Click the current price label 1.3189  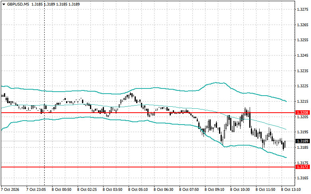(303, 141)
